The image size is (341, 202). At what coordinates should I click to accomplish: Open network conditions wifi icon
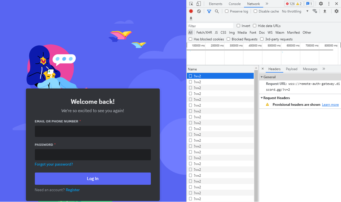tap(315, 11)
